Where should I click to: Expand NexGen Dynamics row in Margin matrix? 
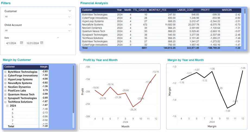(x=5, y=87)
